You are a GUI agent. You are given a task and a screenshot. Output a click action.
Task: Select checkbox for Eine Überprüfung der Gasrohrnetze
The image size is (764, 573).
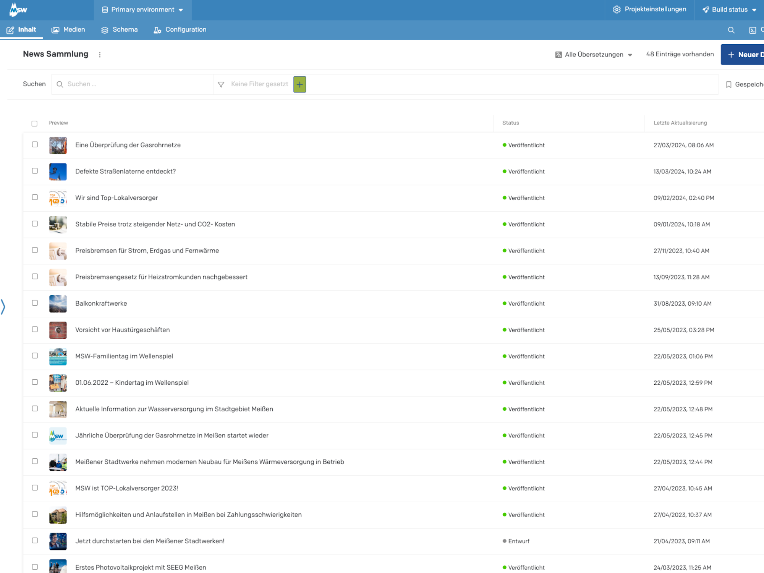coord(35,144)
